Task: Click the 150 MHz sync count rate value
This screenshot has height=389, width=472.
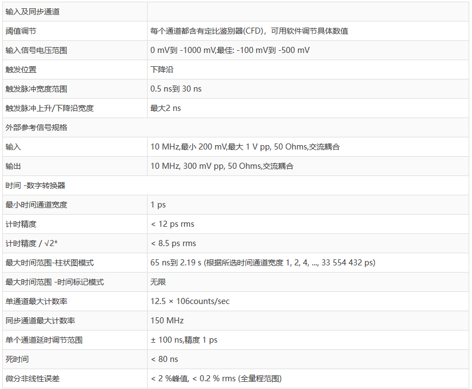Action: tap(167, 321)
